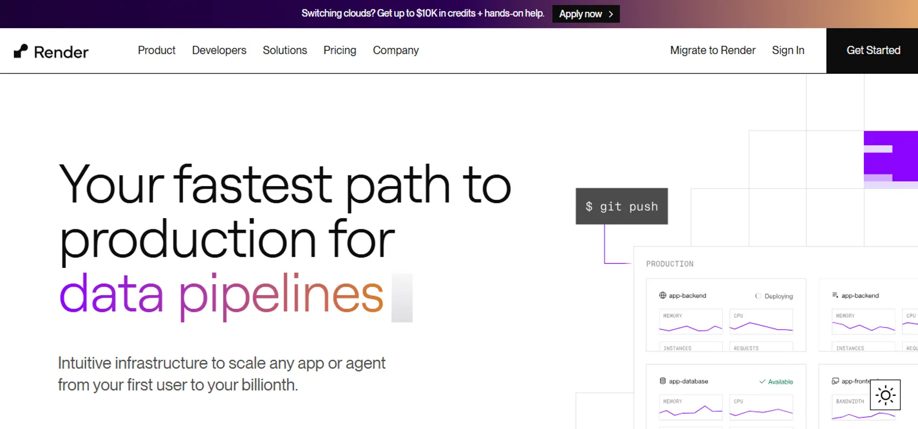Click the $ git push terminal box
Viewport: 918px width, 429px height.
(622, 206)
